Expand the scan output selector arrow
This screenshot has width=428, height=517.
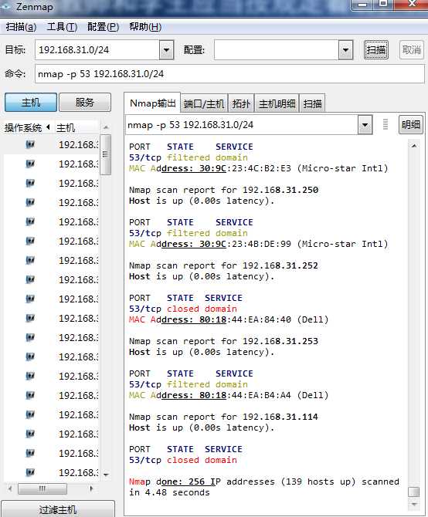pos(365,125)
